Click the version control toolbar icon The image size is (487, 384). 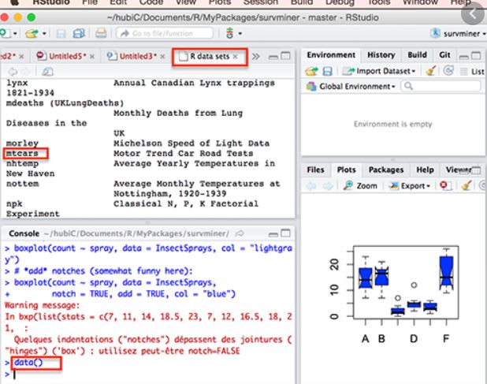pos(230,33)
